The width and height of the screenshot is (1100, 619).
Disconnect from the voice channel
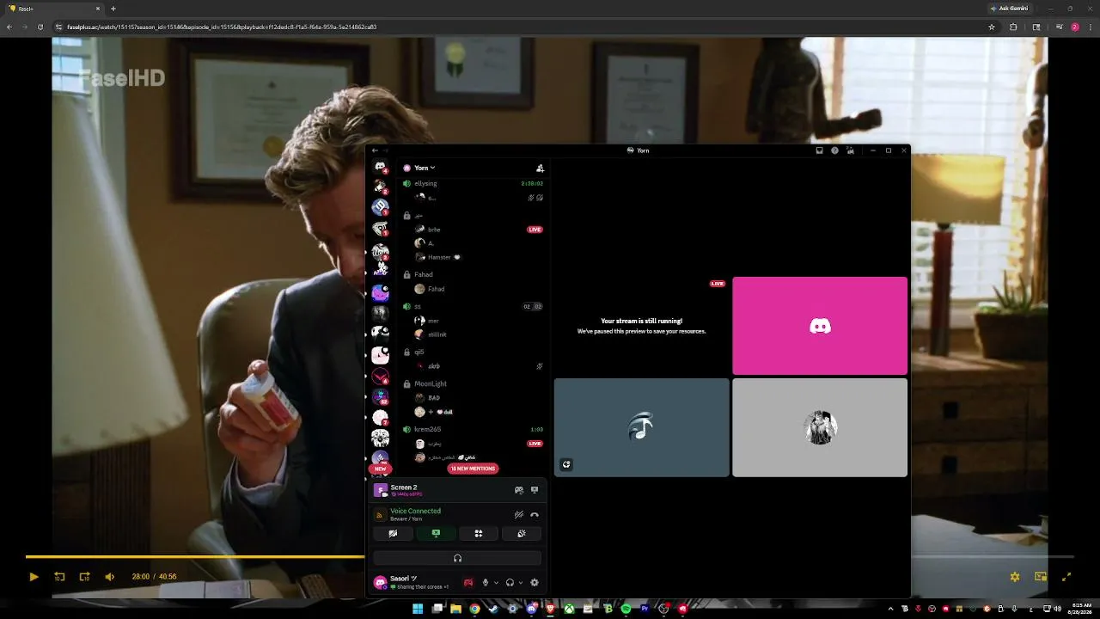(535, 515)
